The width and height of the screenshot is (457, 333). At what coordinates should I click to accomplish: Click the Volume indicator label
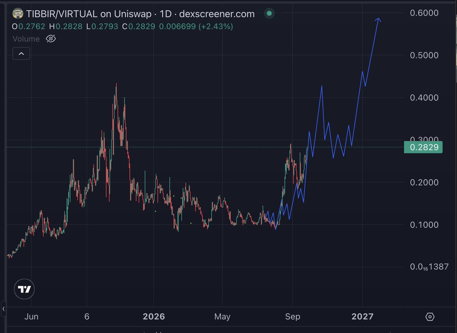coord(26,39)
